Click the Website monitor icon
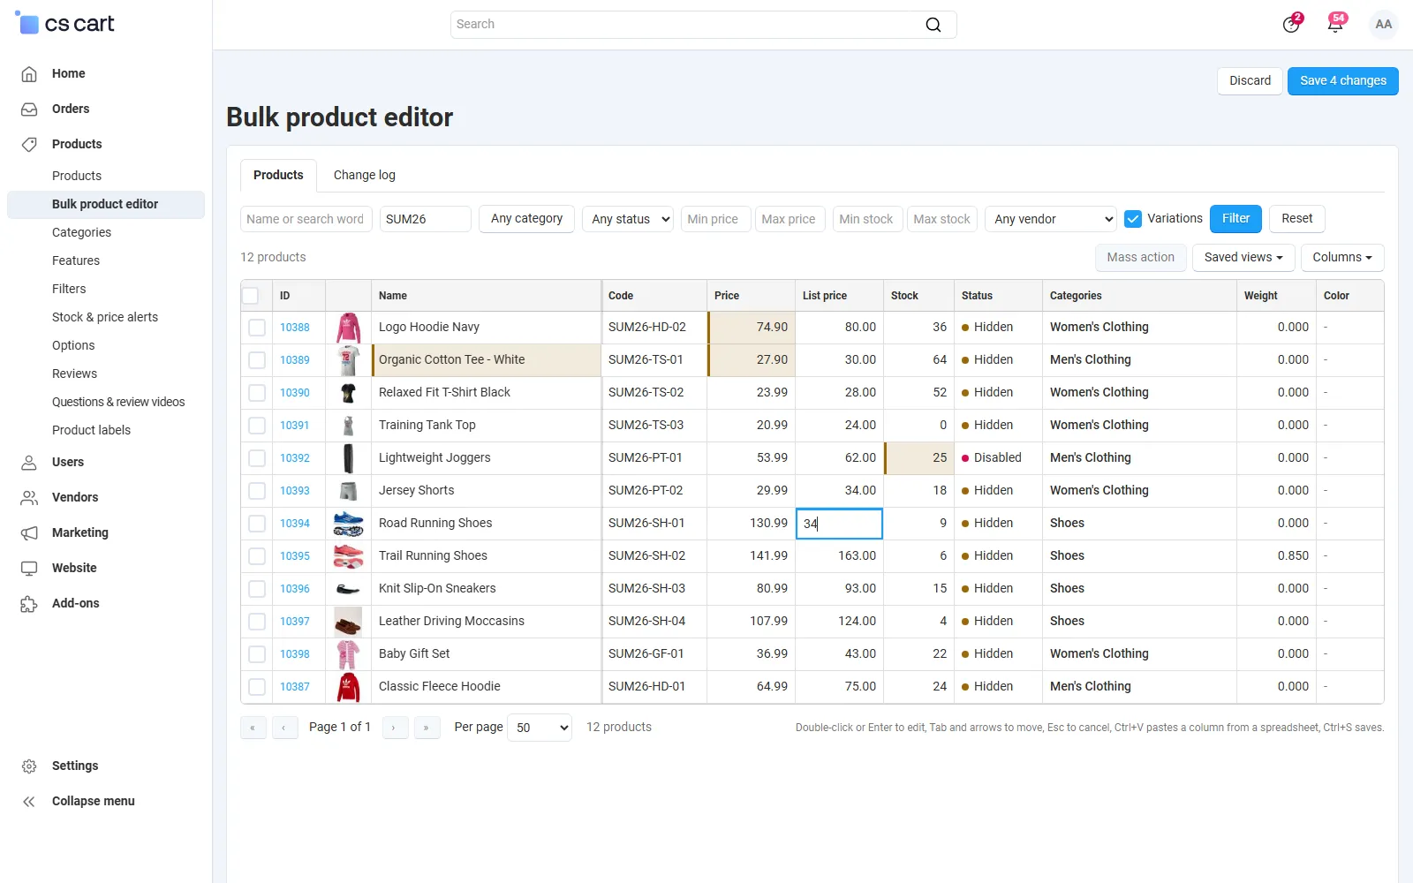The height and width of the screenshot is (883, 1413). click(x=29, y=568)
